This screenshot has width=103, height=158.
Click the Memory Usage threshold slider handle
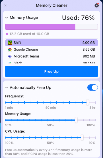[76, 120]
